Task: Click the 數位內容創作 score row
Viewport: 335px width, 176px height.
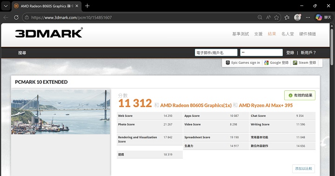Action: coord(282,146)
